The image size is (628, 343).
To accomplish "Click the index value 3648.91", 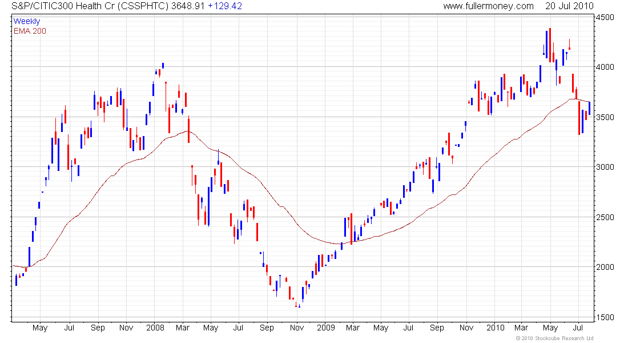I will 188,6.
